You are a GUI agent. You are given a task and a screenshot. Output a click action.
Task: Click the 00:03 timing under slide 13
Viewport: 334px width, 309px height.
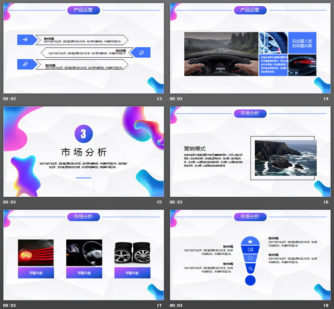tap(10, 99)
